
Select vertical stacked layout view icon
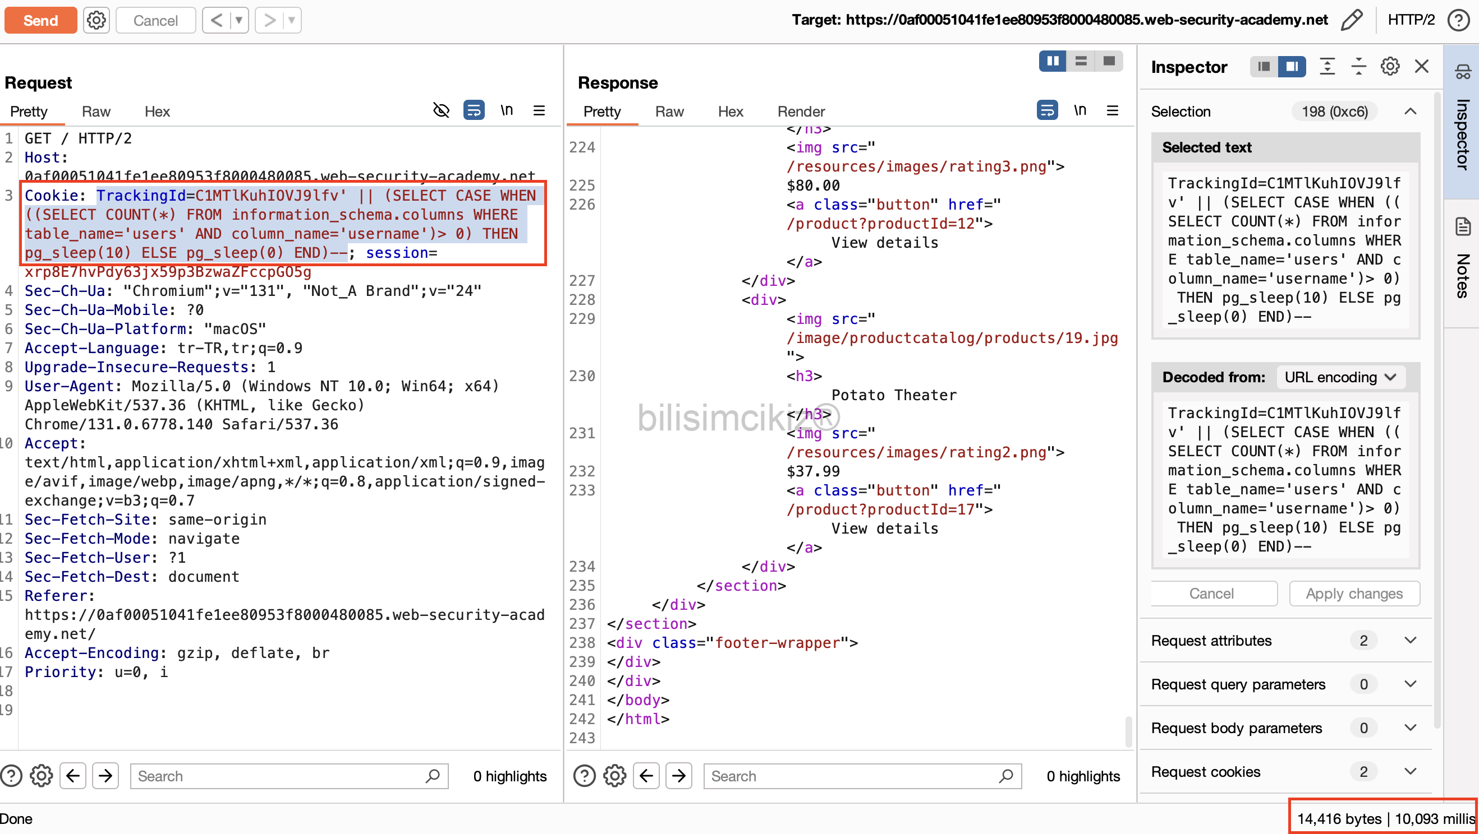pyautogui.click(x=1081, y=61)
